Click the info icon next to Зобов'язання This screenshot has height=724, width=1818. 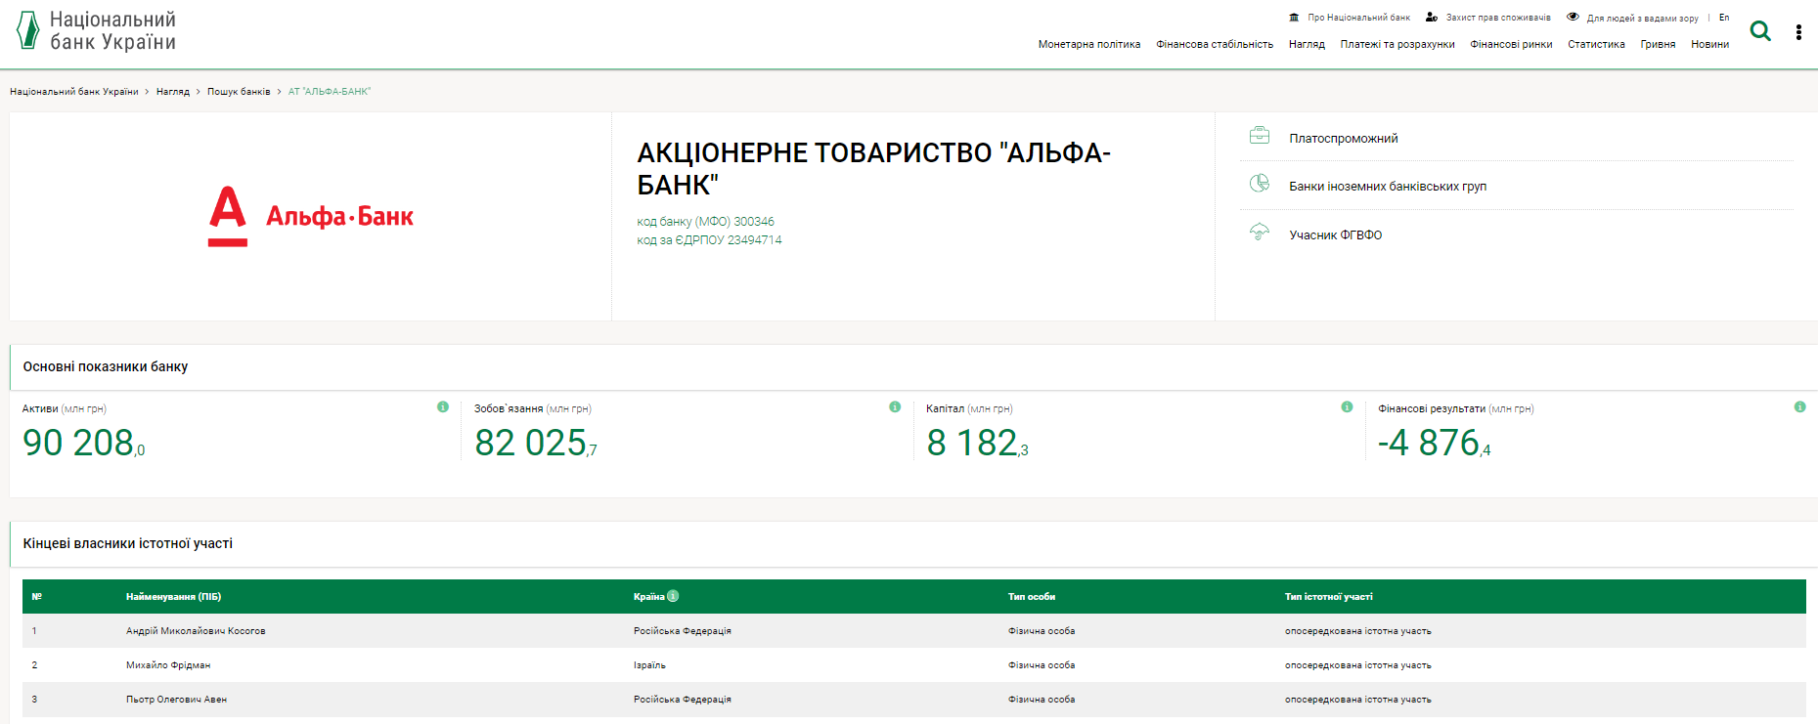pyautogui.click(x=895, y=407)
